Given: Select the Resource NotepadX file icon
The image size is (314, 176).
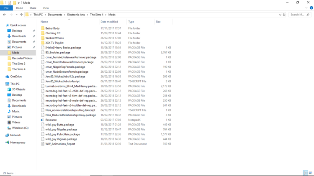Looking at the screenshot, I should (42, 120).
